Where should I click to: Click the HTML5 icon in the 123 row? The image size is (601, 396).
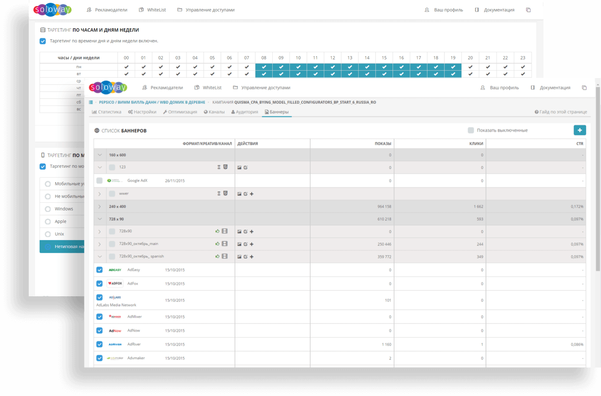[225, 167]
